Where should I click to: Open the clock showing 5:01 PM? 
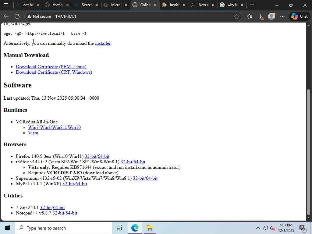tap(286, 228)
